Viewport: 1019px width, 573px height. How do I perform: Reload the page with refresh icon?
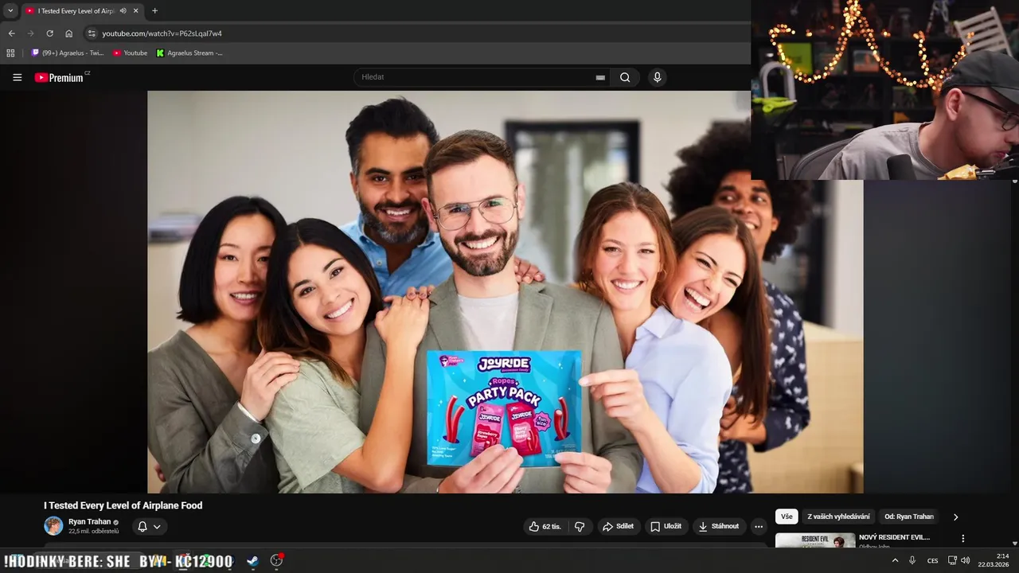[x=49, y=33]
